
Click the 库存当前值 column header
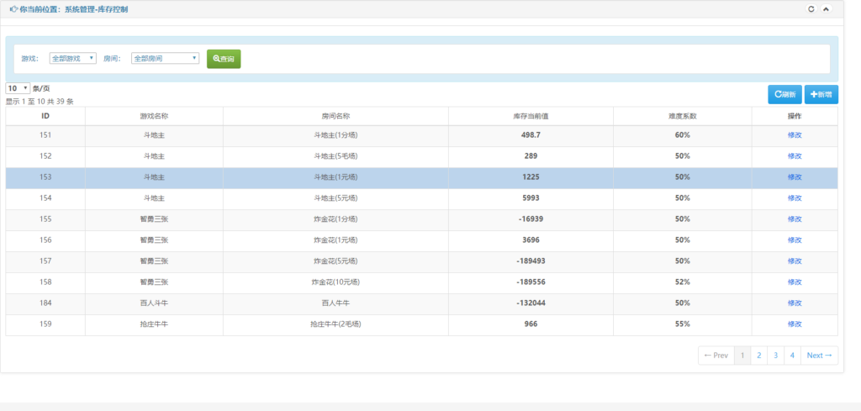click(531, 116)
